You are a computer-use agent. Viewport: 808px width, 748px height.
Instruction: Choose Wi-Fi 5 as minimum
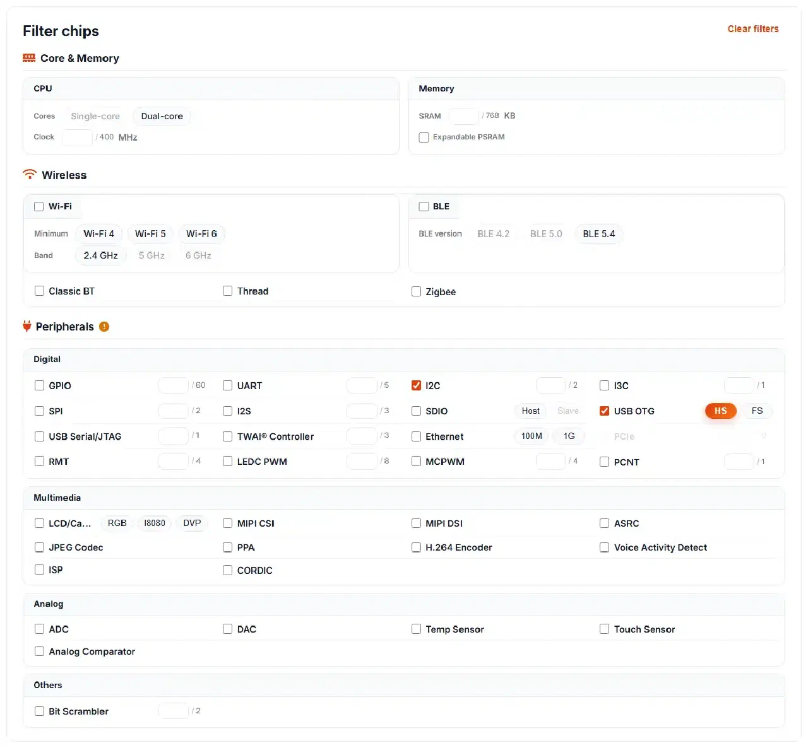150,234
